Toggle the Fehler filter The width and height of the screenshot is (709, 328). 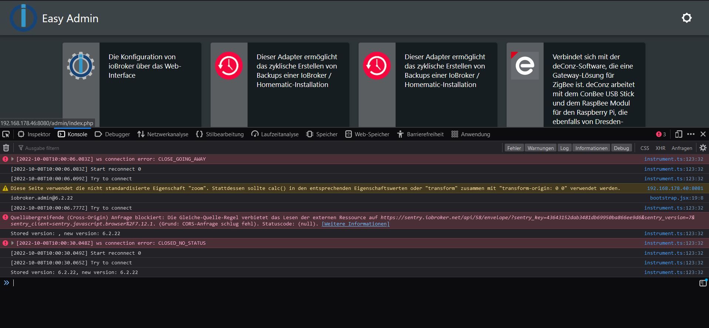[514, 148]
